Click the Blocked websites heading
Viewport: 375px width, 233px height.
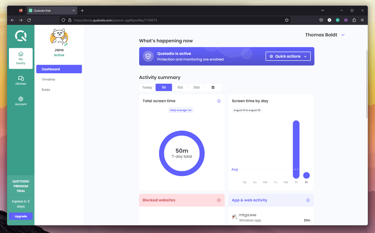159,200
